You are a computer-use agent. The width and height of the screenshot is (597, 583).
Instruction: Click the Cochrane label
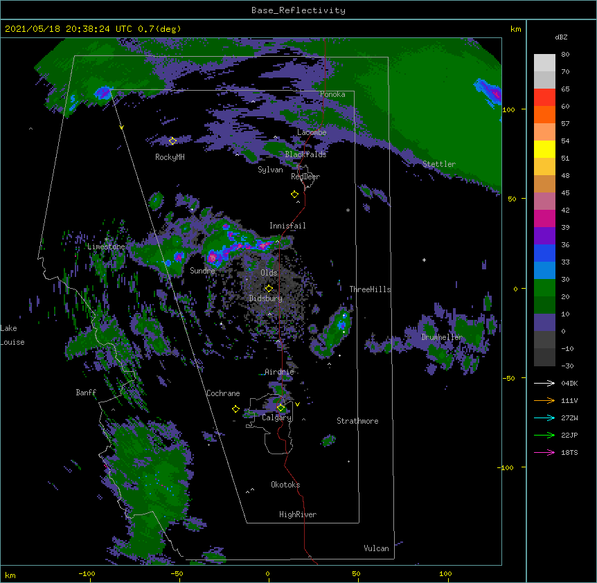coord(223,393)
